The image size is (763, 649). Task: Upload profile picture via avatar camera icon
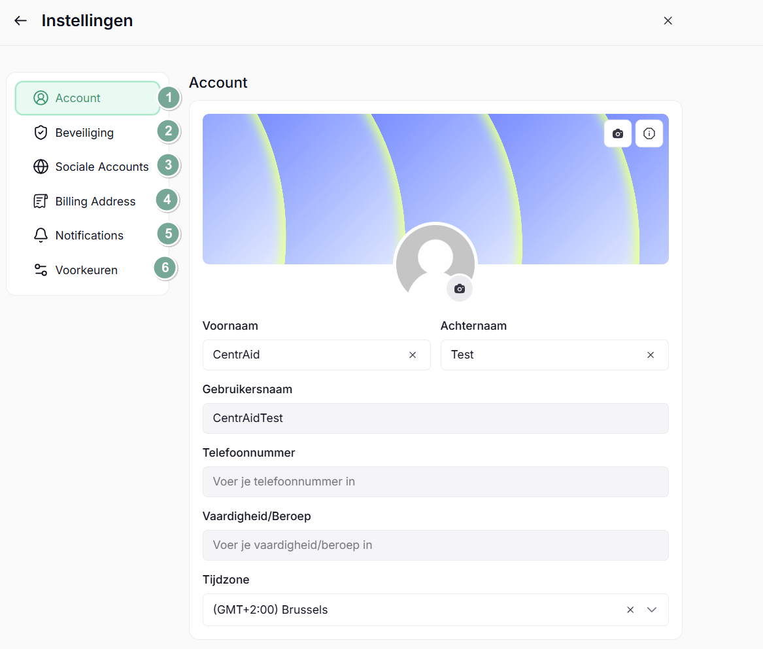tap(460, 289)
